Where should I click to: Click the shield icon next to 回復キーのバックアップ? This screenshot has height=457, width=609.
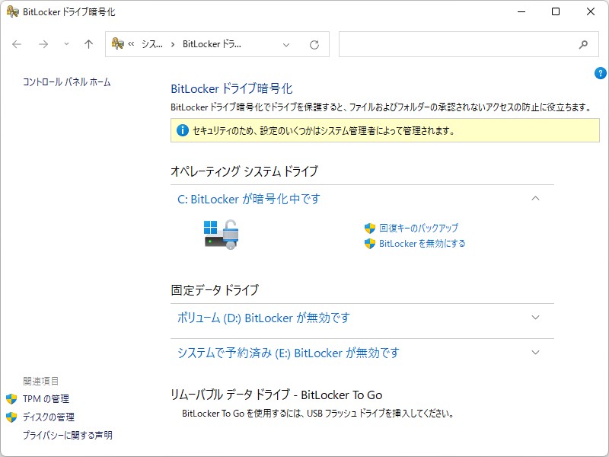click(371, 227)
